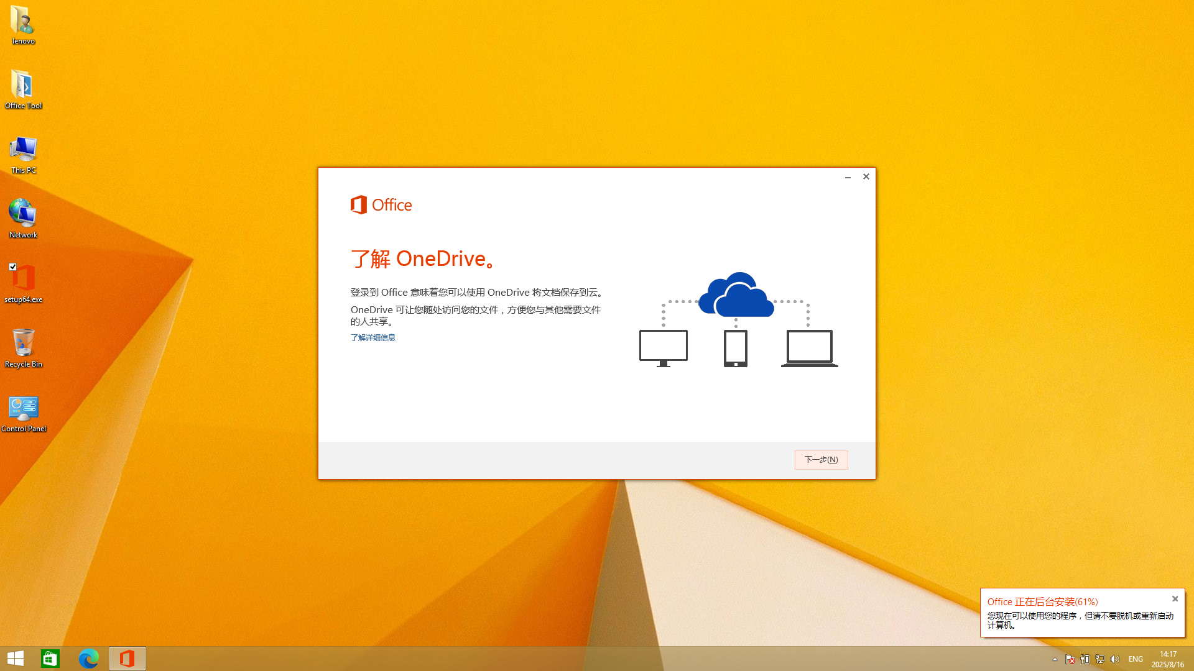
Task: Click the ENG input language indicator
Action: coord(1136,659)
